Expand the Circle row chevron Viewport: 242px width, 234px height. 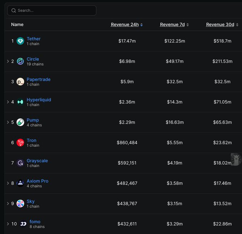click(8, 61)
